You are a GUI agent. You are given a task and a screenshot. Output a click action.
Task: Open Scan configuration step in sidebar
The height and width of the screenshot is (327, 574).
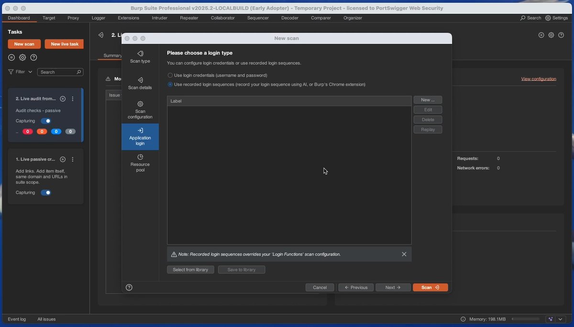coord(140,110)
